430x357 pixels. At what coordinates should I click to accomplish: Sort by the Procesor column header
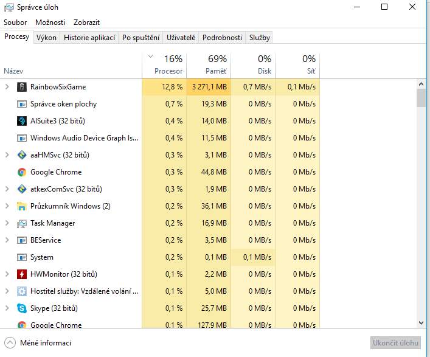pyautogui.click(x=168, y=65)
